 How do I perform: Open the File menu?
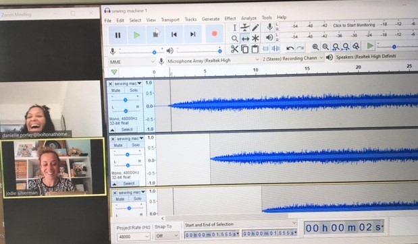[108, 20]
